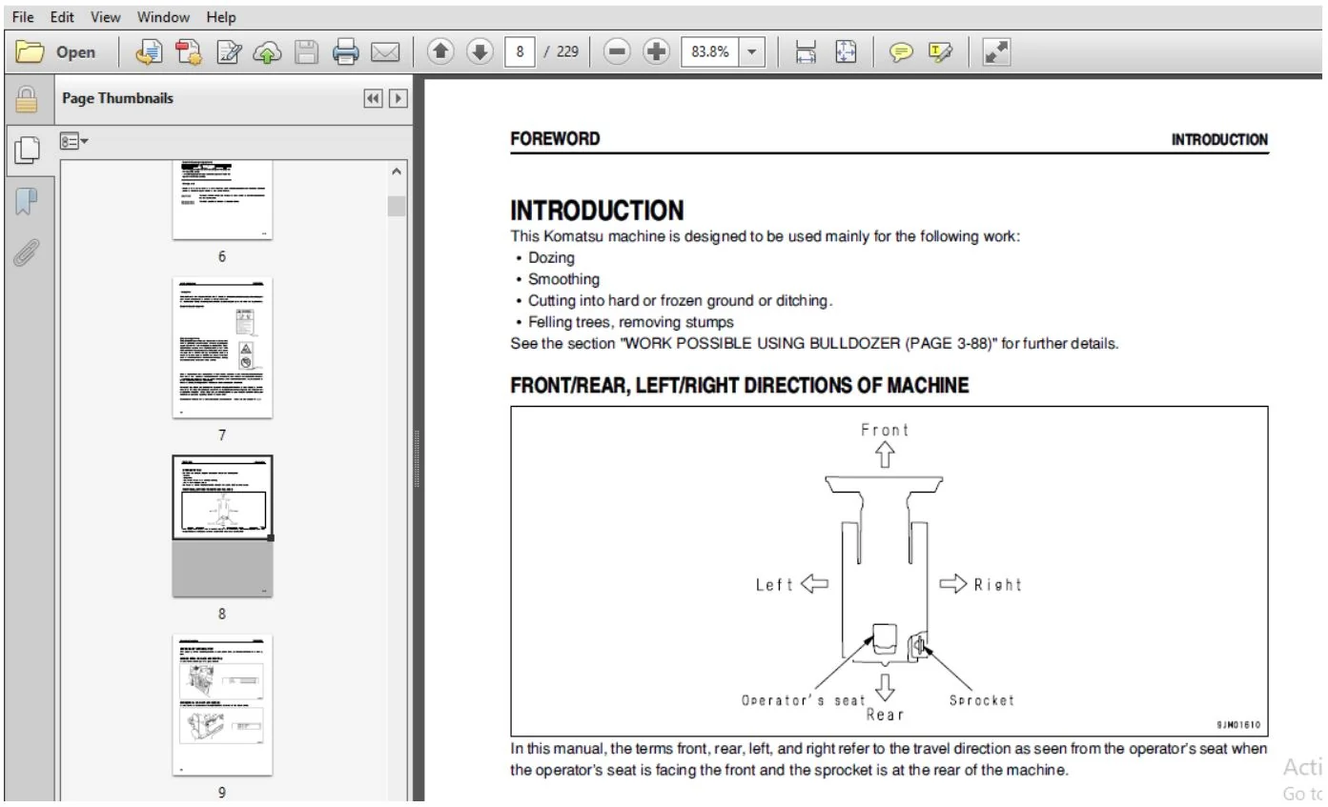Click the fit width scrolling mode icon
This screenshot has width=1328, height=807.
click(x=806, y=52)
